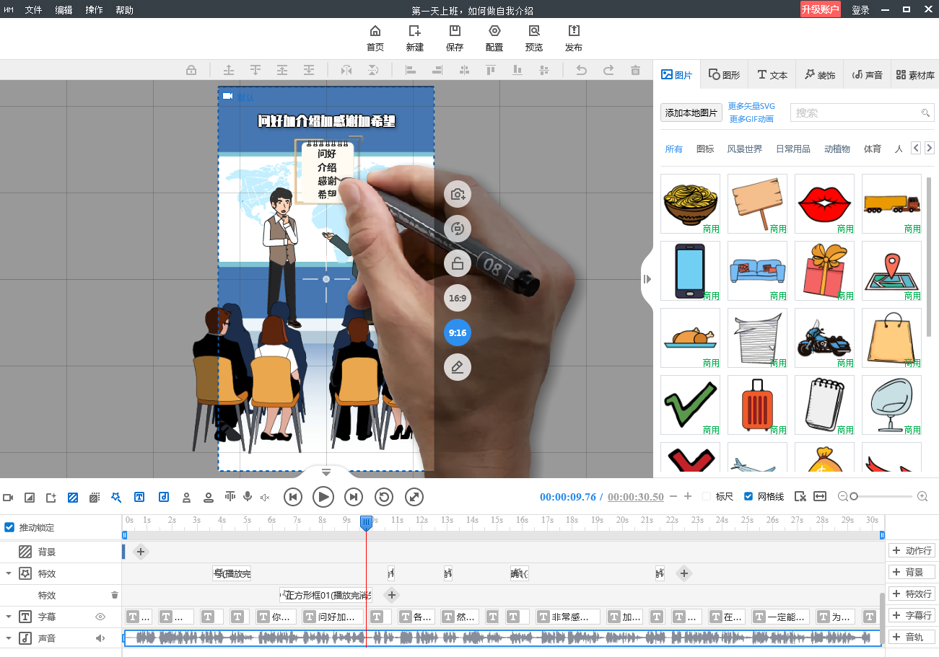This screenshot has height=657, width=939.
Task: Switch to the 文本 tab
Action: [772, 74]
